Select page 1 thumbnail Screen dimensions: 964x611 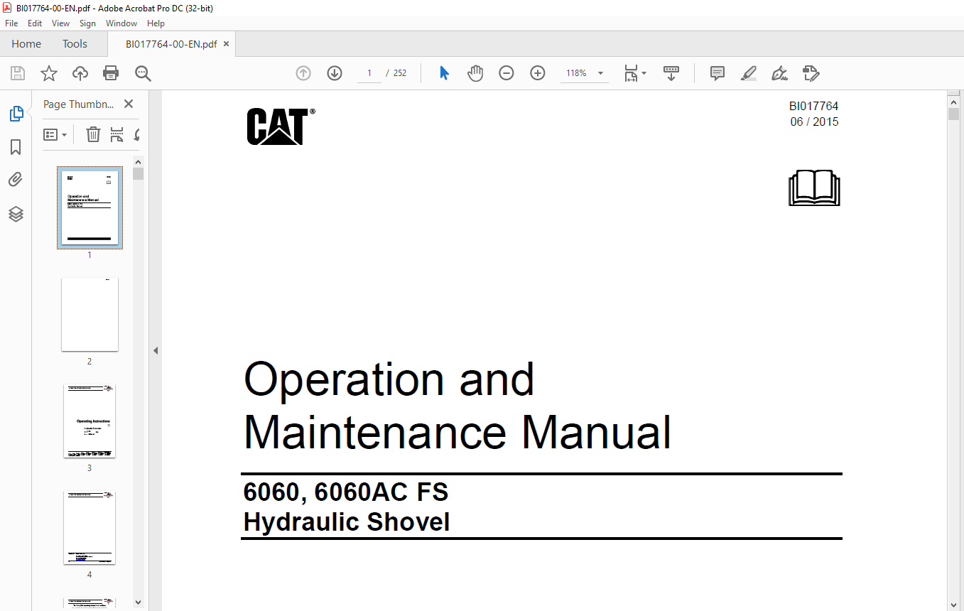(90, 207)
